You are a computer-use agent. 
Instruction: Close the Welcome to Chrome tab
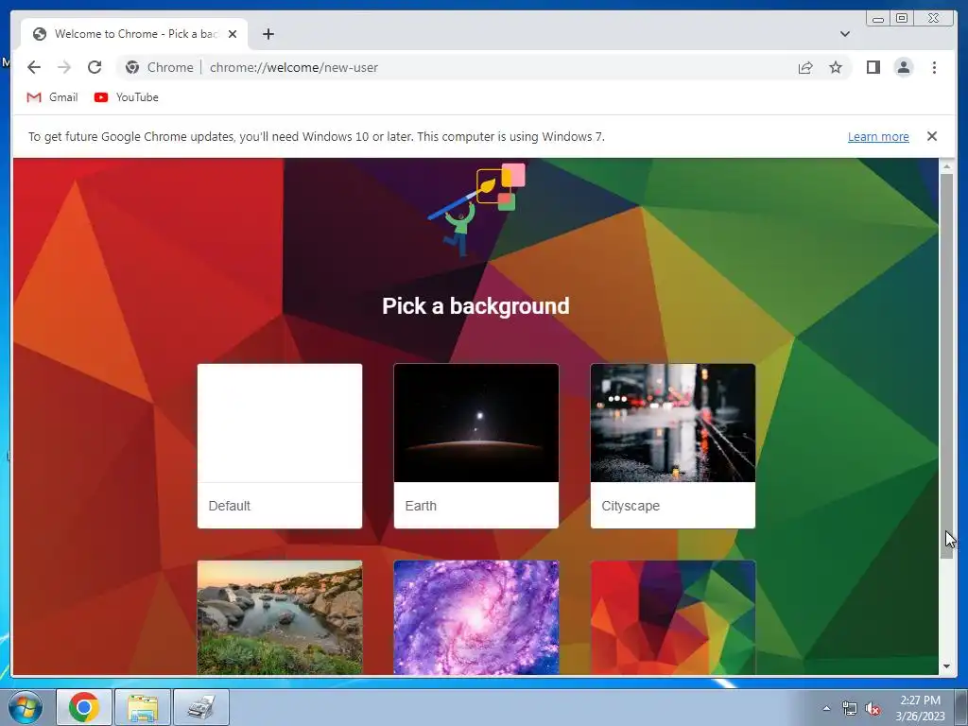(233, 34)
